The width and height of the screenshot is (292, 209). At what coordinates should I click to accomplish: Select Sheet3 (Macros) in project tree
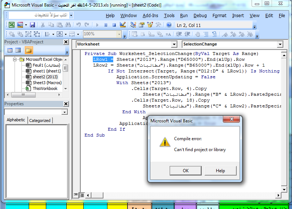point(47,83)
